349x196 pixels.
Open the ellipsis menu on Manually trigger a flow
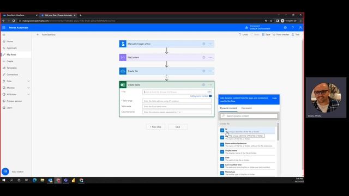[x=210, y=44]
